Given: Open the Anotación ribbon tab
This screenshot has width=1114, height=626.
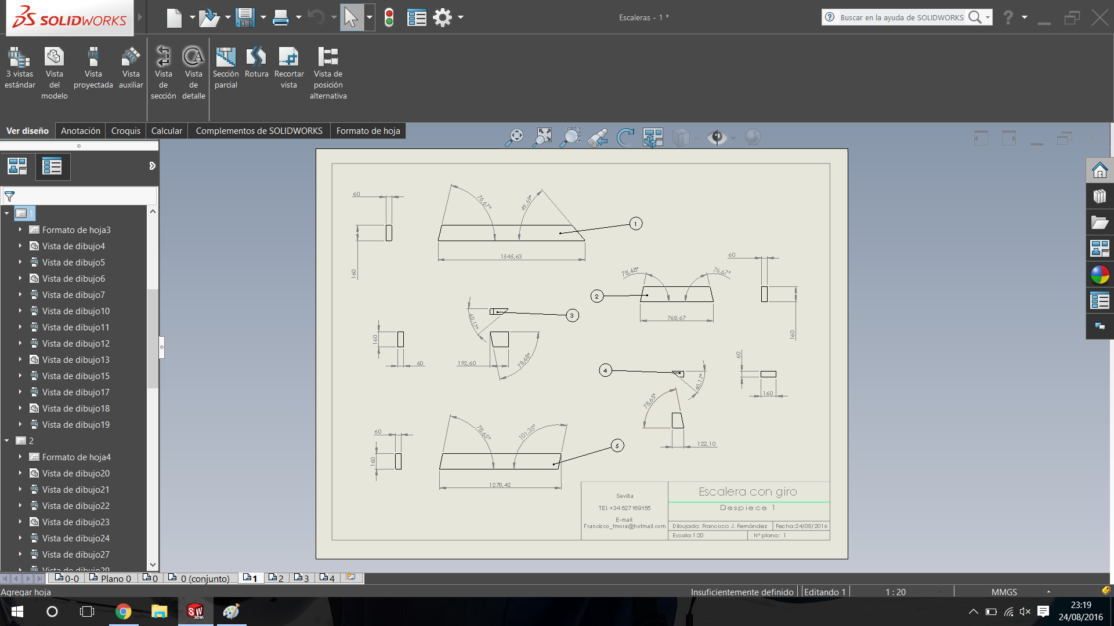Looking at the screenshot, I should [80, 131].
